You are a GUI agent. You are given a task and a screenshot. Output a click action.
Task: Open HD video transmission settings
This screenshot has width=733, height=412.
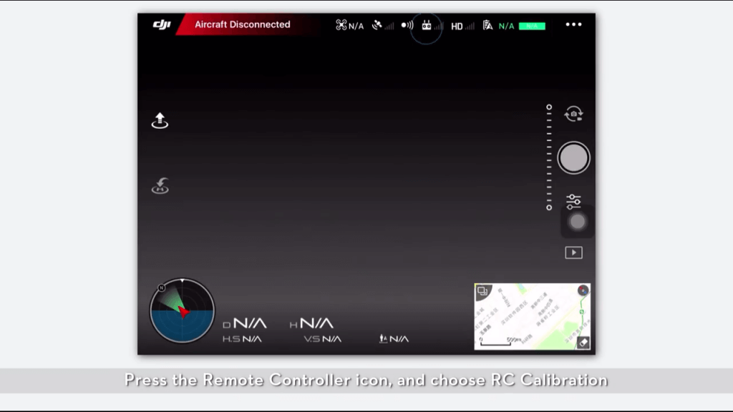pos(462,26)
